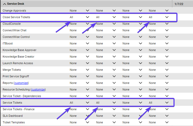Image resolution: width=193 pixels, height=126 pixels.
Task: Select the Launch Remote Access row label
Action: click(18, 63)
